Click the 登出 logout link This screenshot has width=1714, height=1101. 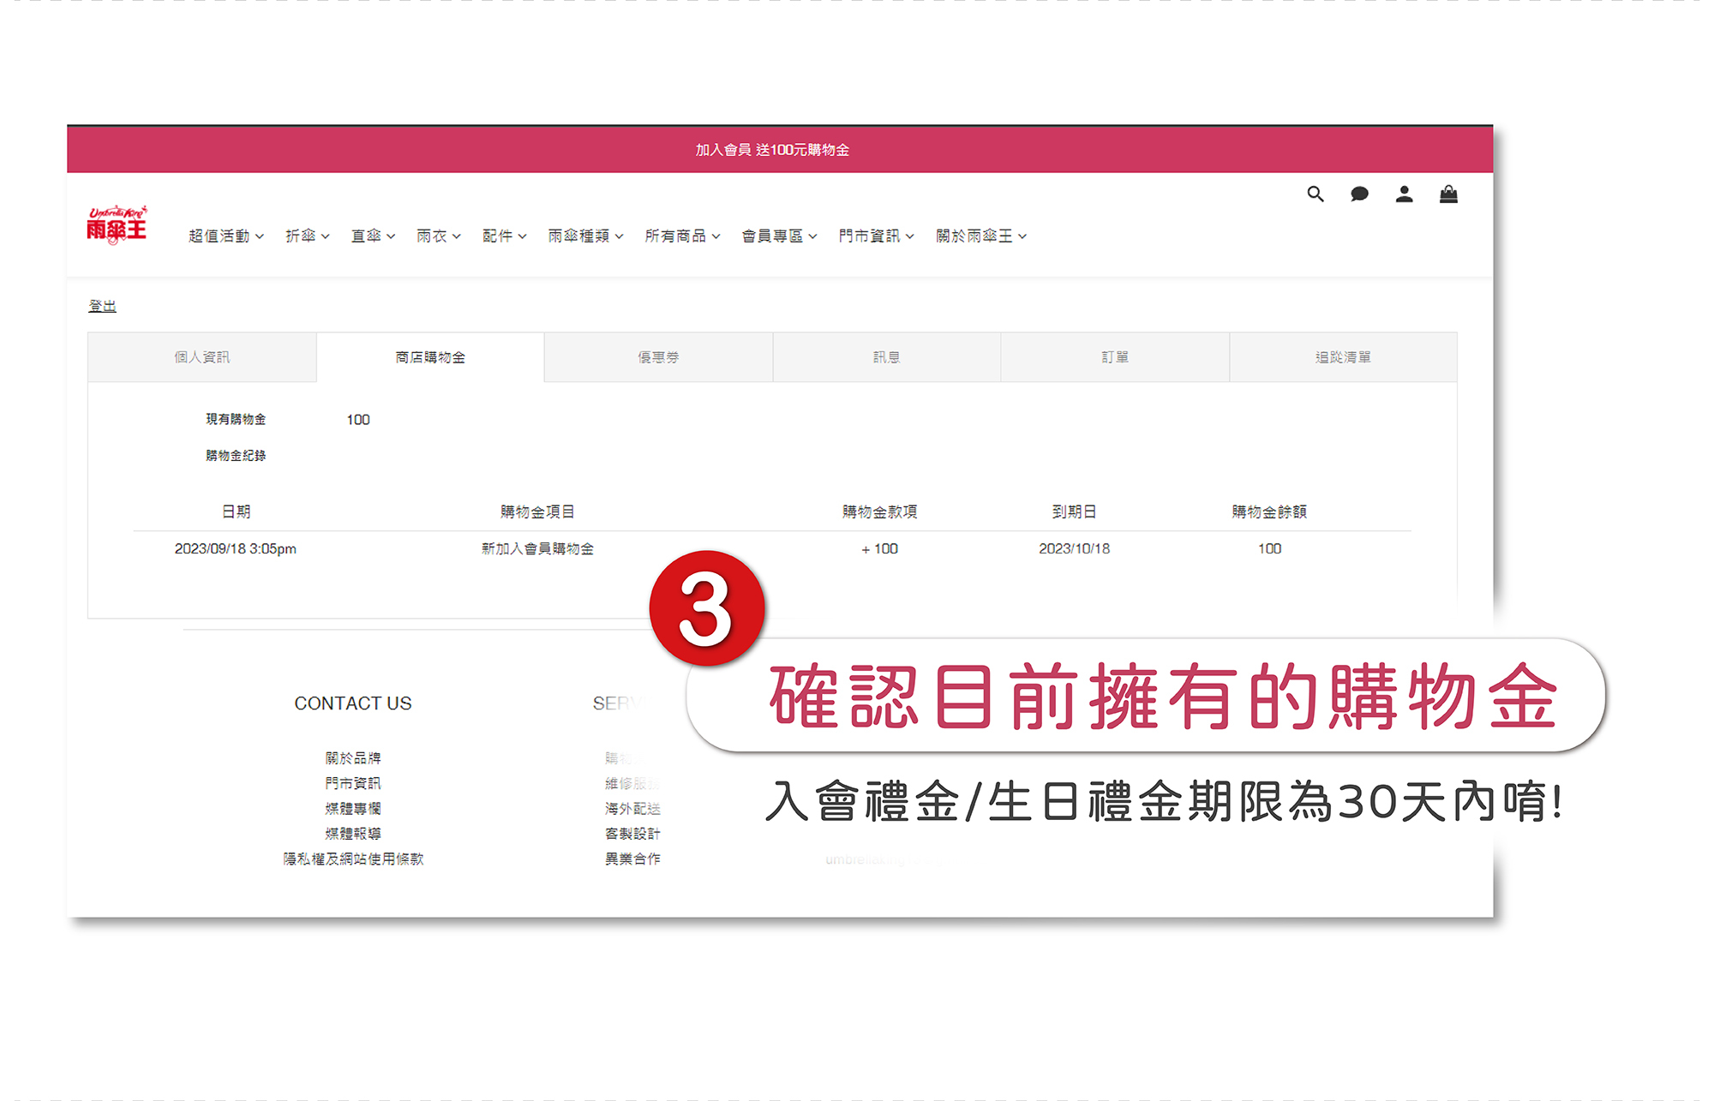[x=102, y=306]
